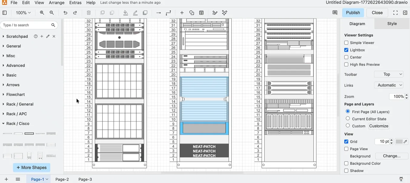Toggle the format panel icon at right
410x183 pixels.
405,13
